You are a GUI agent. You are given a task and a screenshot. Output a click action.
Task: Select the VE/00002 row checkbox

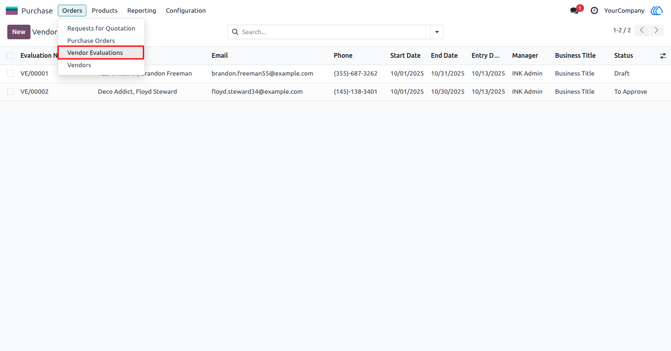(11, 92)
